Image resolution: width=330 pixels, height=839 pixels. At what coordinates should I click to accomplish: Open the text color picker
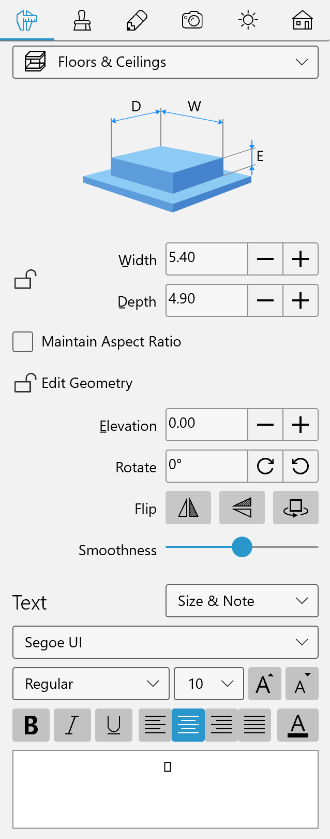298,725
